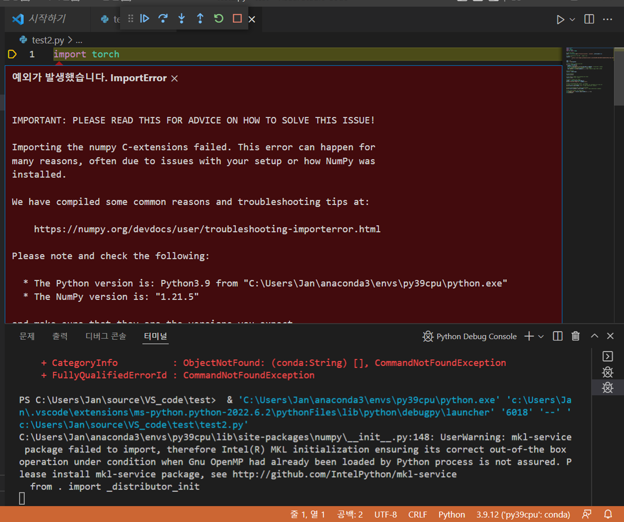Click the 'import torch' code line
The image size is (624, 522).
86,54
